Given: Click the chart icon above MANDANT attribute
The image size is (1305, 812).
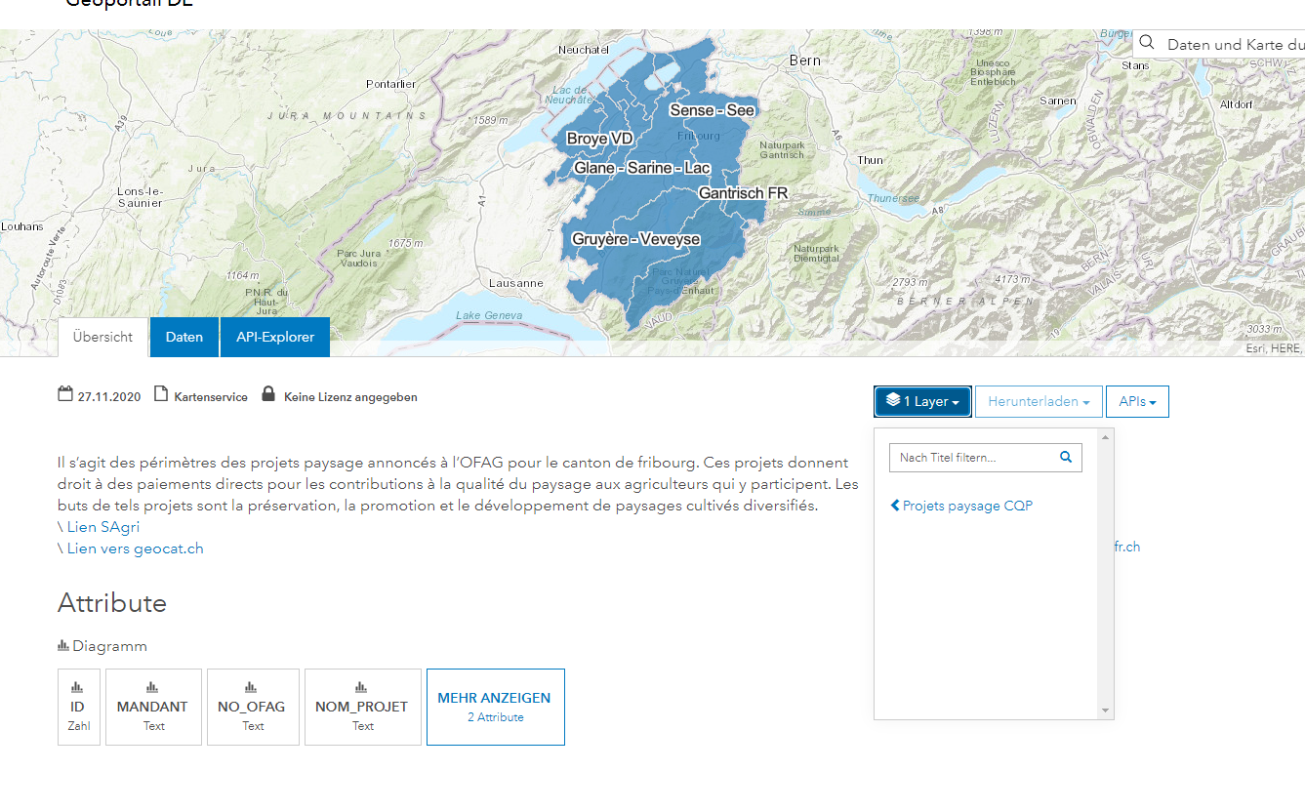Looking at the screenshot, I should 153,687.
